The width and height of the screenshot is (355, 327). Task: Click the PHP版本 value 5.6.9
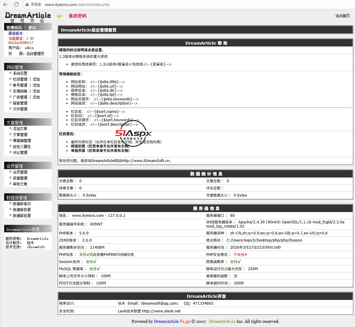[x=84, y=233]
